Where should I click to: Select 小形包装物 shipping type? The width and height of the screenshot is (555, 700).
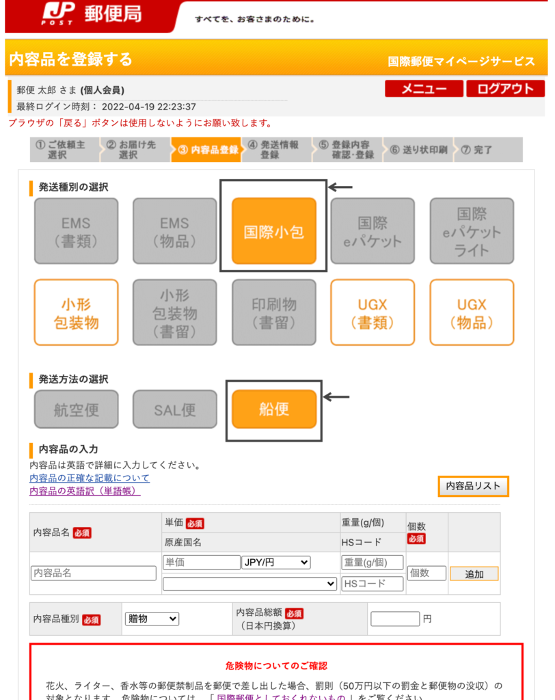coord(77,312)
